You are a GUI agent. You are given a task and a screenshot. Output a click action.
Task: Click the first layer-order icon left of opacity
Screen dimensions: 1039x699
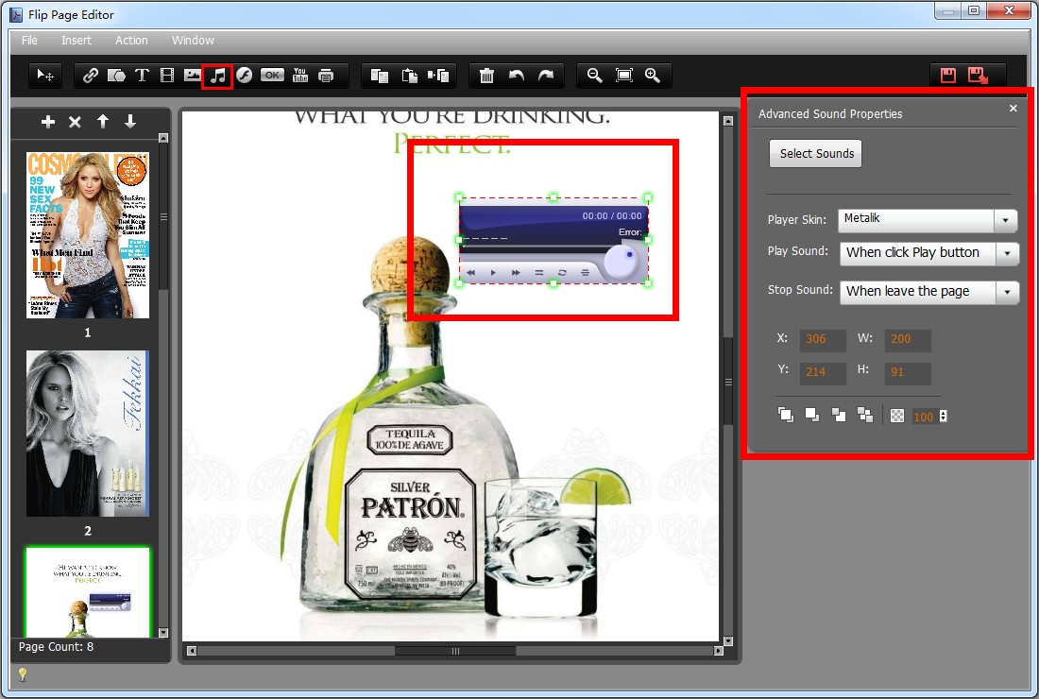(786, 416)
